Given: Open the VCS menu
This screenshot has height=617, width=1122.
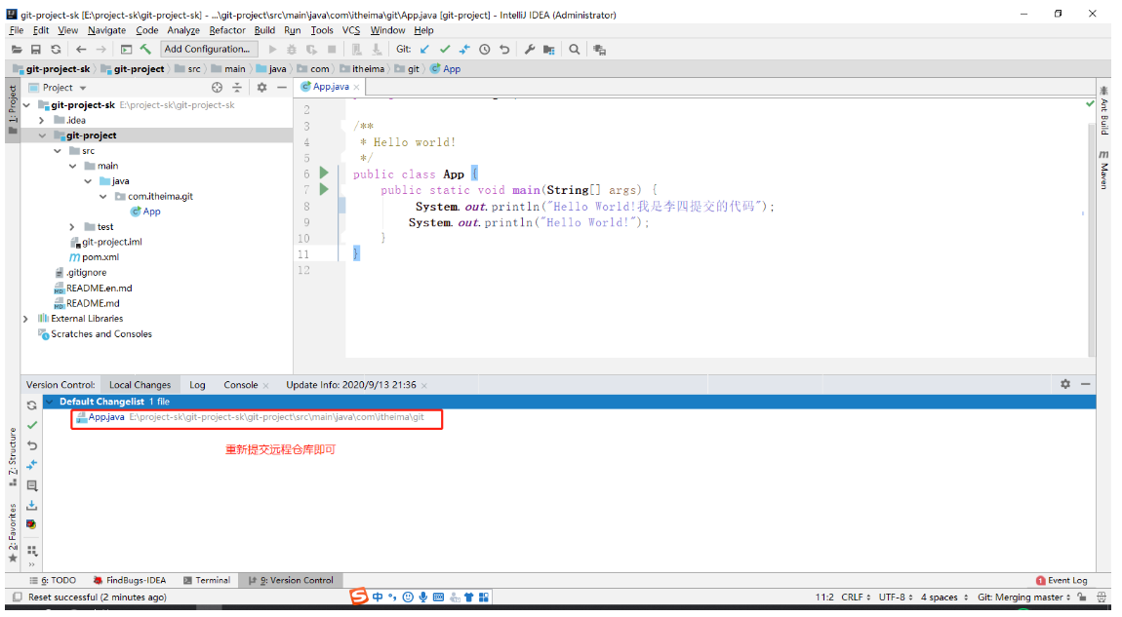Looking at the screenshot, I should [350, 30].
